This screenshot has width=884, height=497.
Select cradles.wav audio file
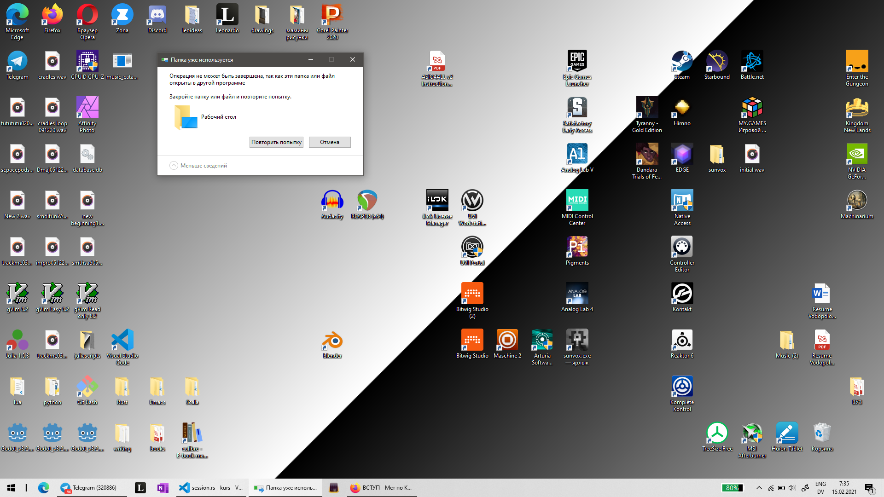(52, 65)
